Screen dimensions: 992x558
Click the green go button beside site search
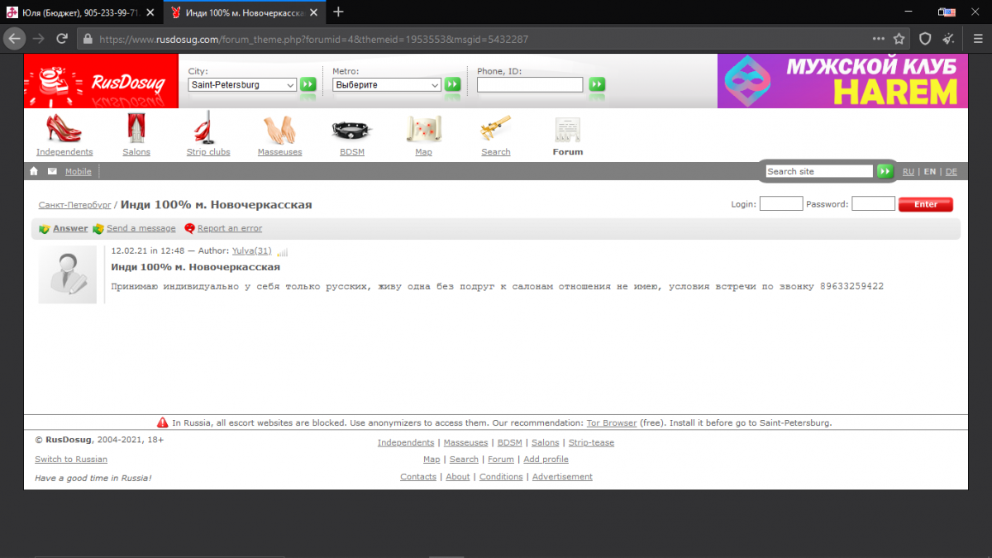coord(885,171)
